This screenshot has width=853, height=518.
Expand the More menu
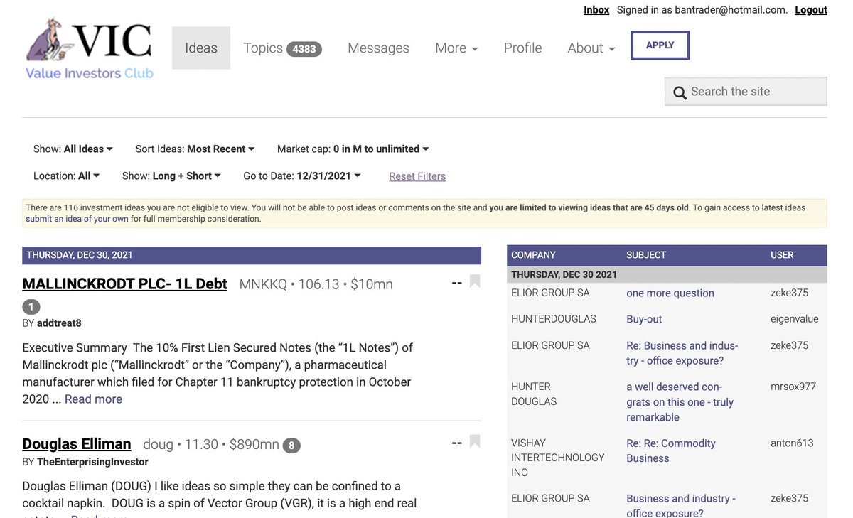click(x=456, y=48)
